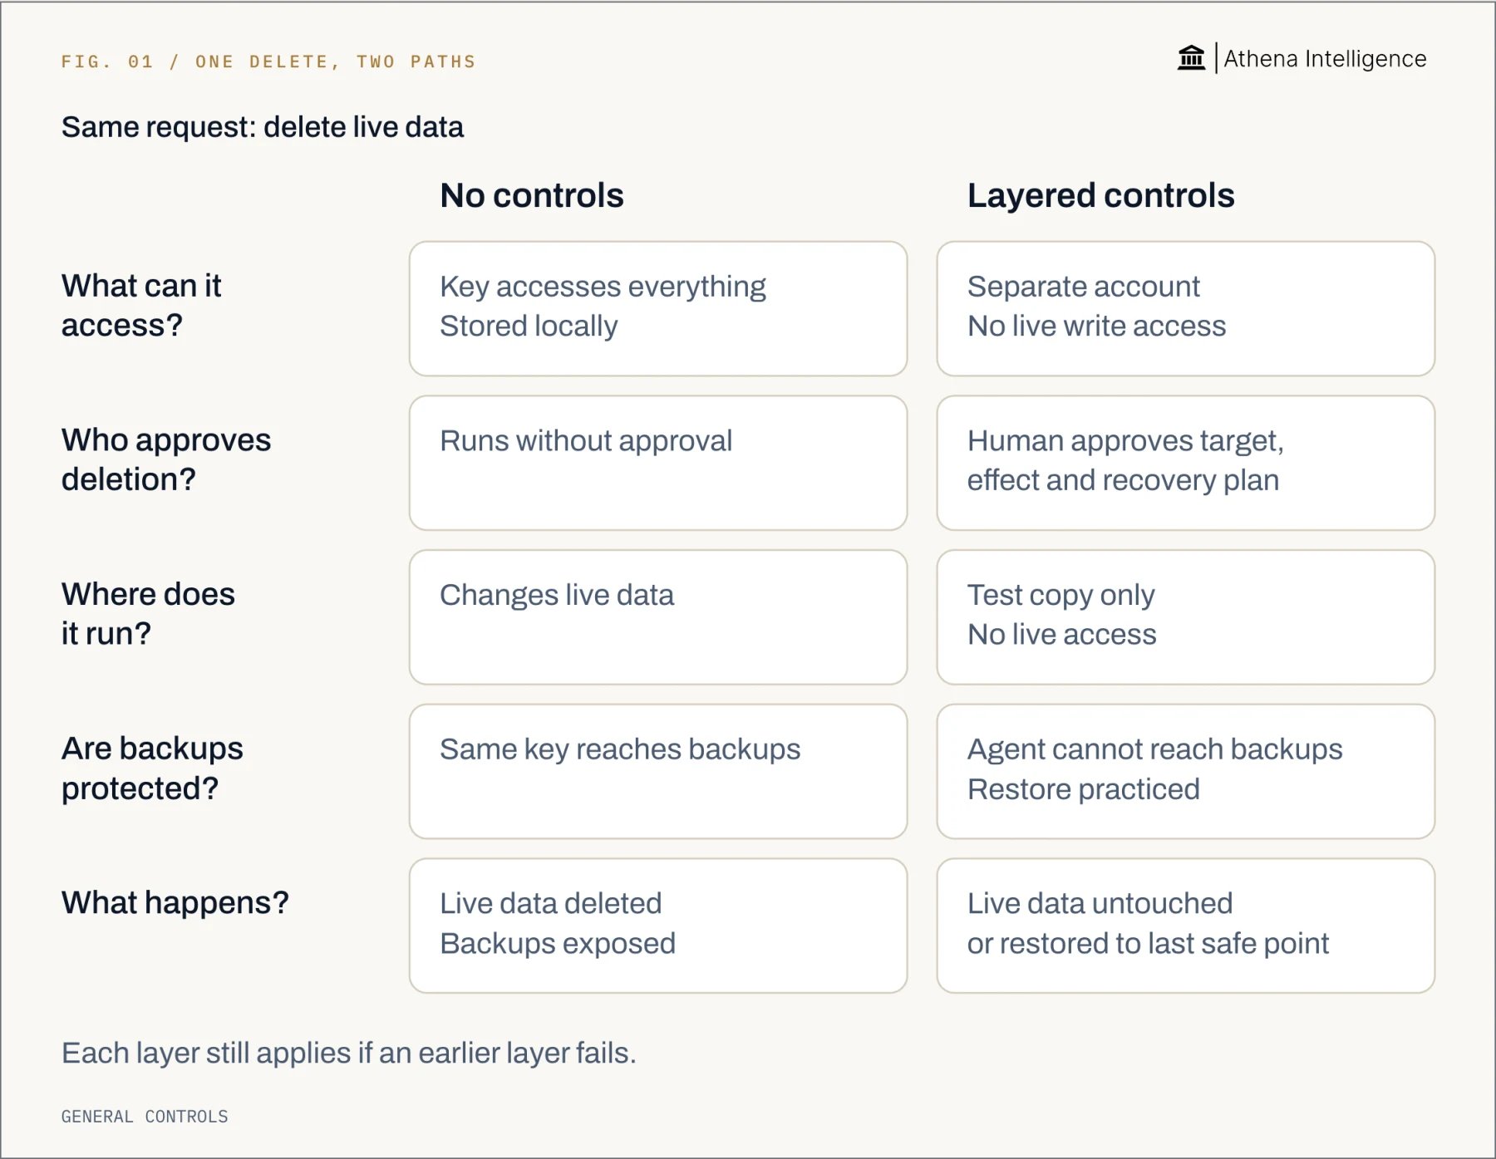Click the row label 'Who approves deletion?'
Screen dimensions: 1496x1159
pyautogui.click(x=166, y=459)
